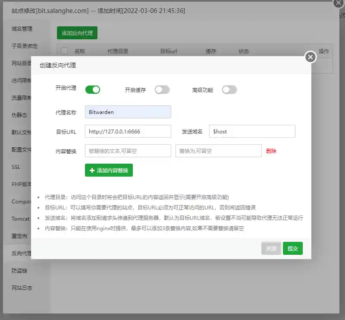Click the red 删除 link
The image size is (345, 320).
coord(271,150)
